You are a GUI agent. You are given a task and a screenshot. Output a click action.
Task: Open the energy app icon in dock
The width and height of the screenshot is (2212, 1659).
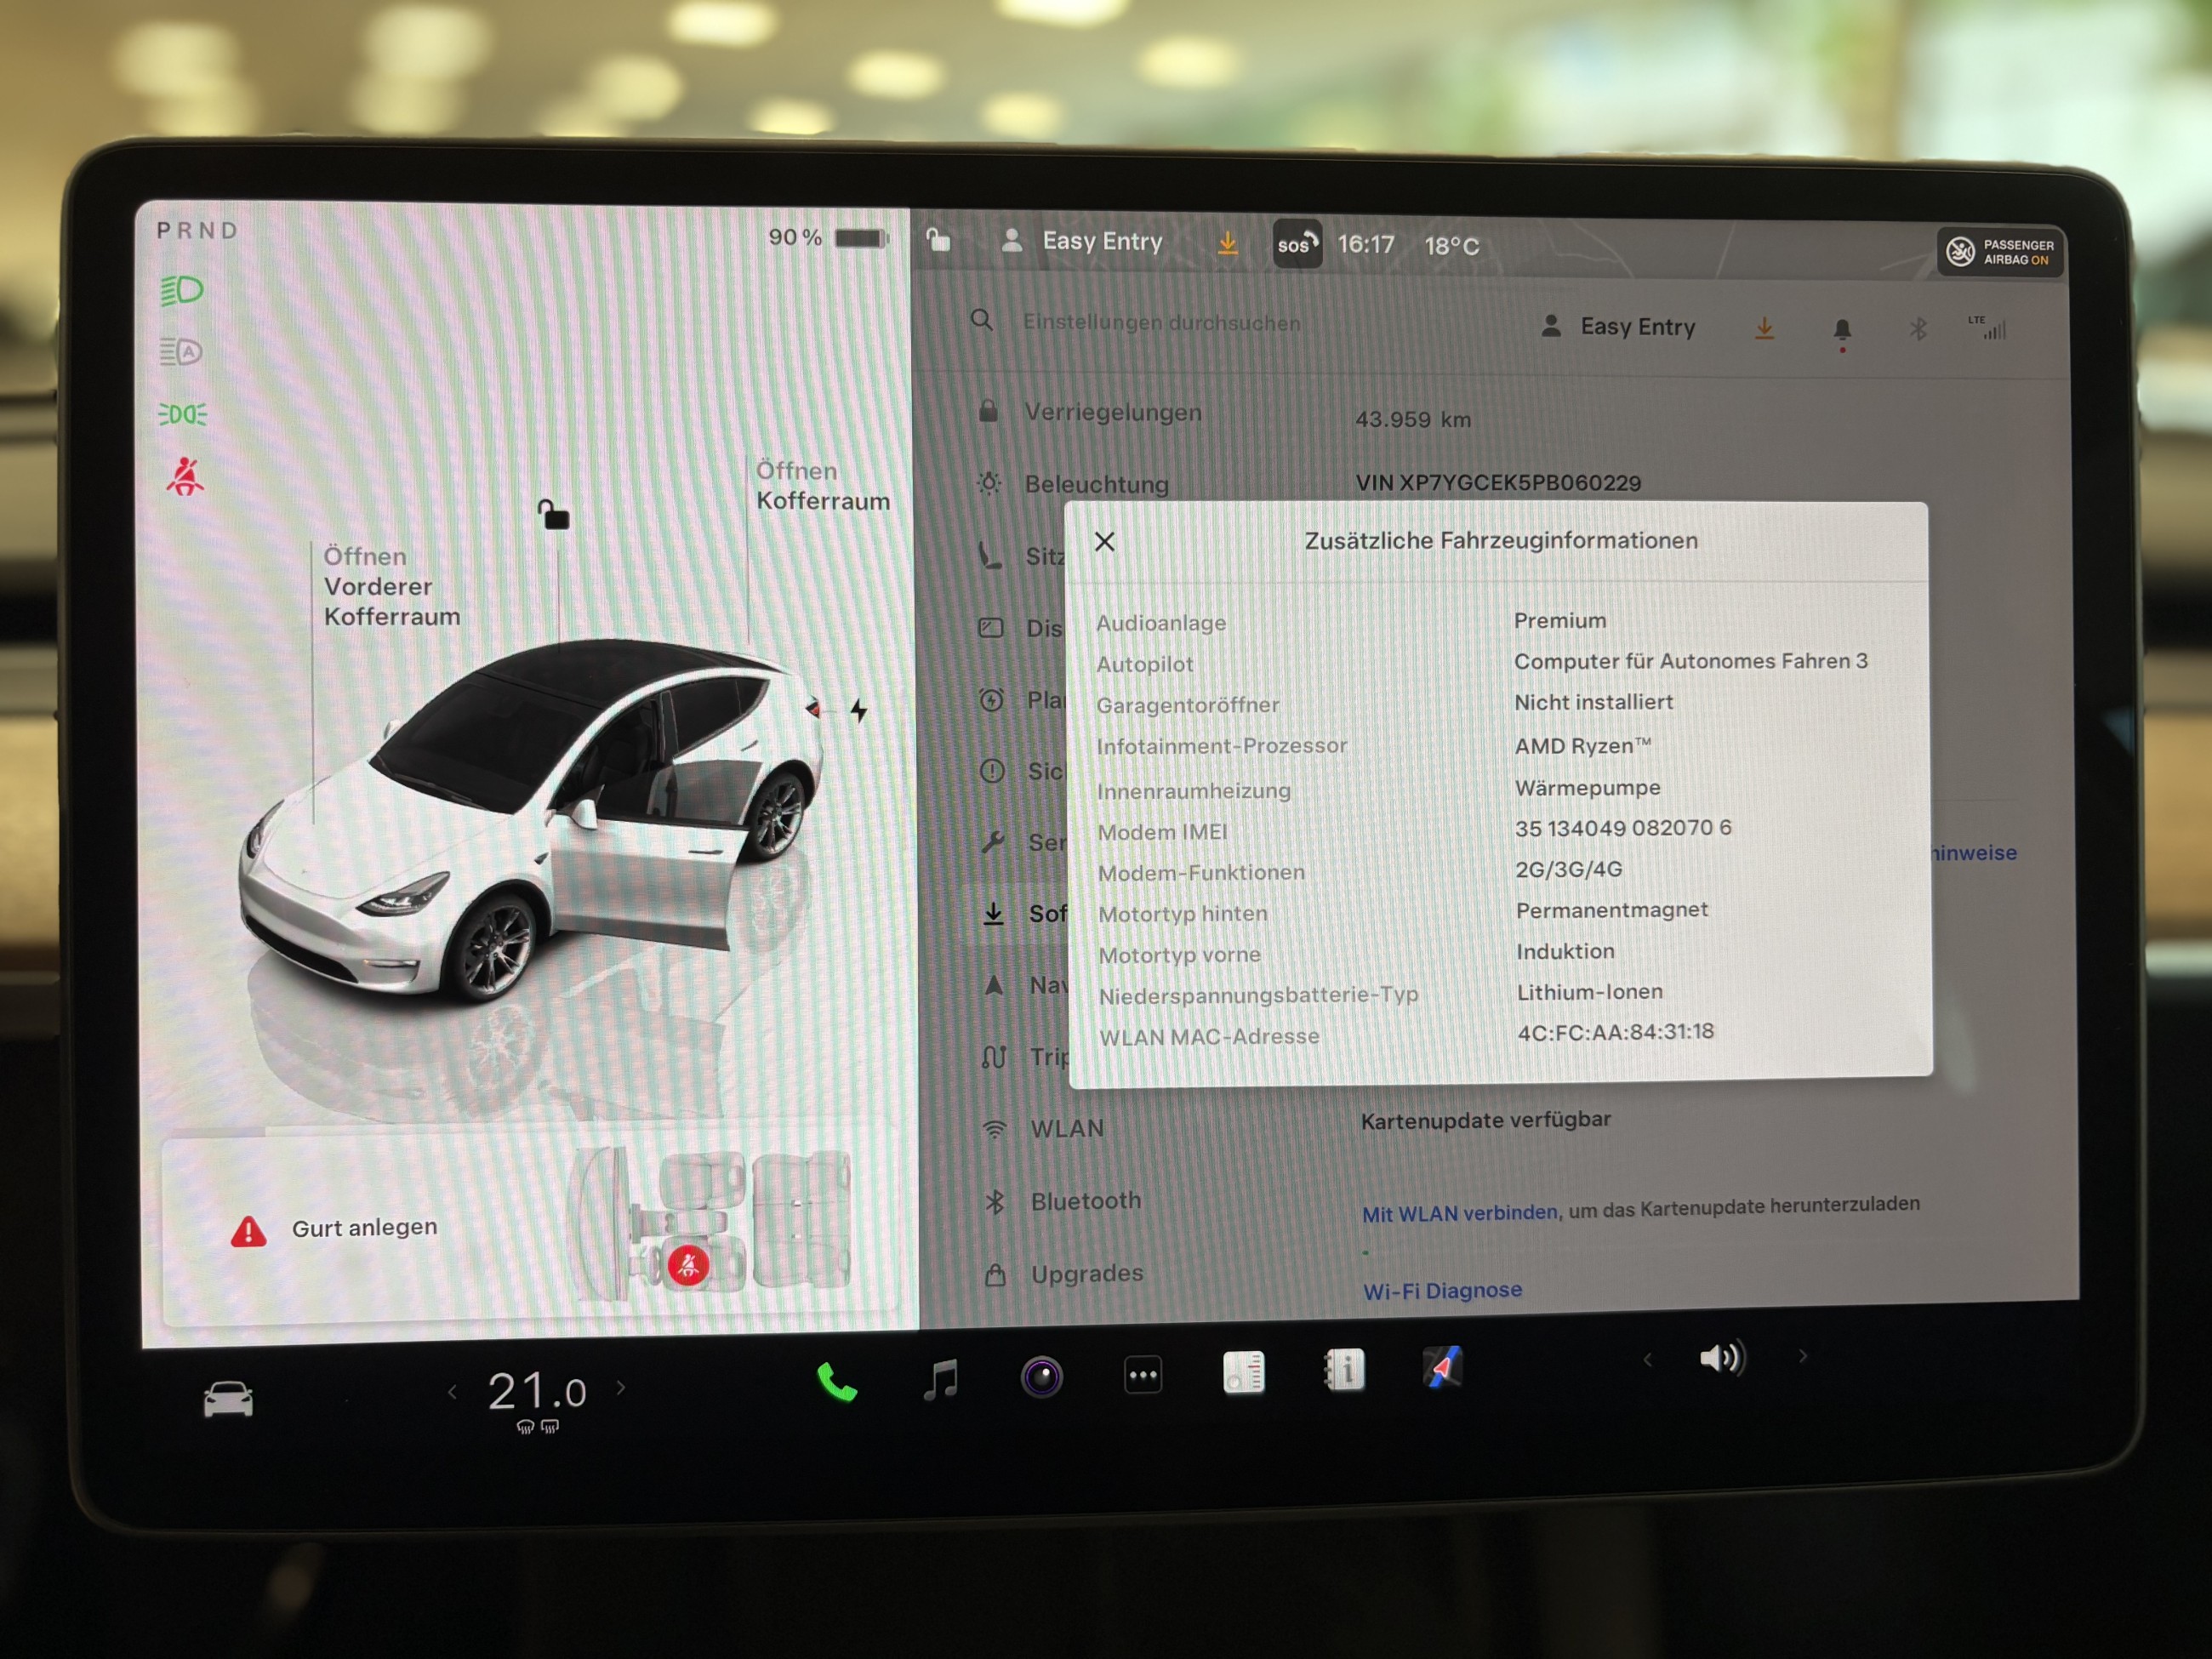[1243, 1372]
